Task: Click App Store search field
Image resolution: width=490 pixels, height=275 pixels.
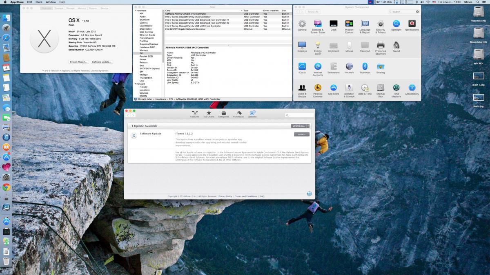Action: point(299,116)
